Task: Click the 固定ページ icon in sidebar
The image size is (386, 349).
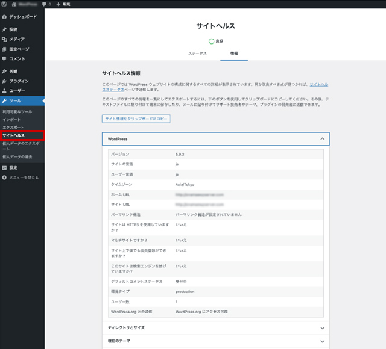Action: click(4, 49)
